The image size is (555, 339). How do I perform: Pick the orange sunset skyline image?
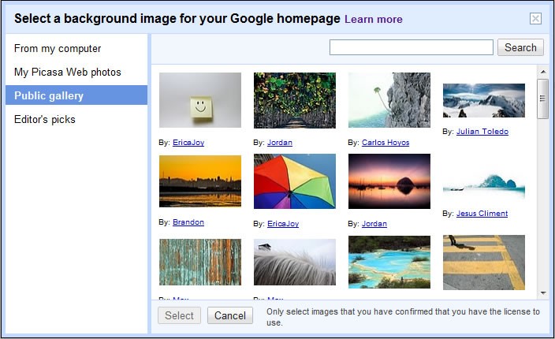(200, 181)
